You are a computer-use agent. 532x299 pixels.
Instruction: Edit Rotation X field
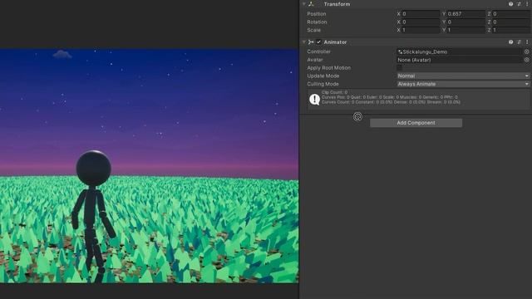[x=421, y=22]
